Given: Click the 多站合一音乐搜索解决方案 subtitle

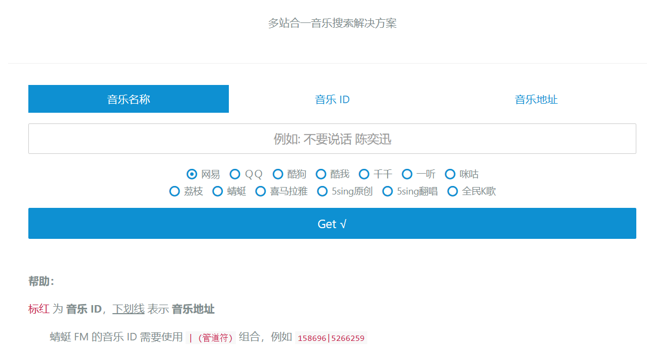Looking at the screenshot, I should pos(332,23).
